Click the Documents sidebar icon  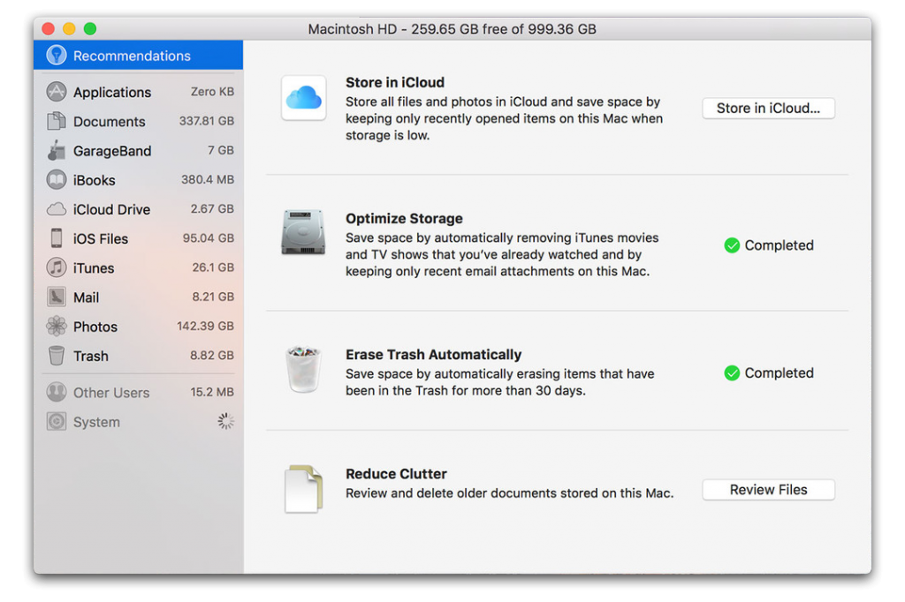pos(56,121)
